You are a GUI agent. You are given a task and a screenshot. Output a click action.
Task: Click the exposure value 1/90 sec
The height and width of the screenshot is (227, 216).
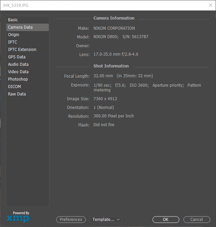pyautogui.click(x=103, y=85)
